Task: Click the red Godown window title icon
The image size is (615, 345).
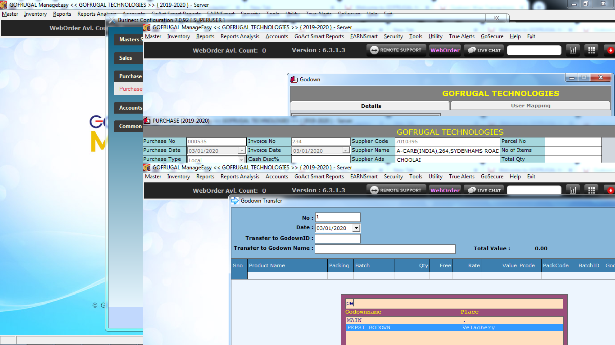Action: pyautogui.click(x=294, y=80)
